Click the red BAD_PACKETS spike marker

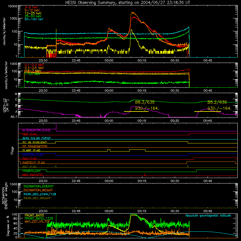pyautogui.click(x=145, y=175)
